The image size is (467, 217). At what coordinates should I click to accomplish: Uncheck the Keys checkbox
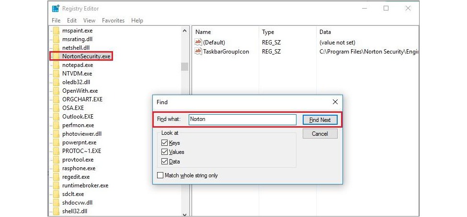tap(164, 143)
